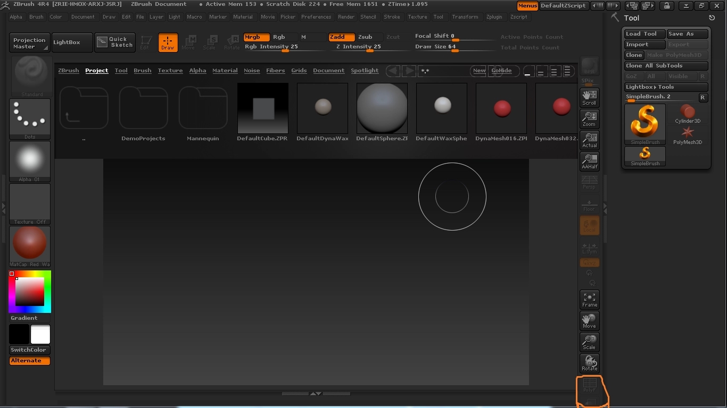Image resolution: width=727 pixels, height=408 pixels.
Task: Open the Texture Off selector
Action: [30, 203]
